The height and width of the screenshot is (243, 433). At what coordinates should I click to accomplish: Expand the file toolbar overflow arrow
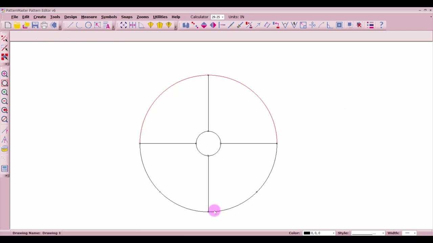tap(60, 27)
